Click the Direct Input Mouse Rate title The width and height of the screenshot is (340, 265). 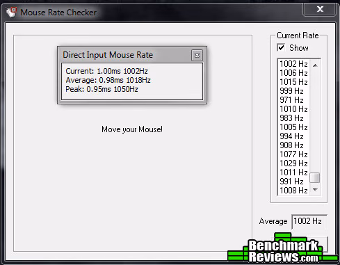click(x=108, y=55)
